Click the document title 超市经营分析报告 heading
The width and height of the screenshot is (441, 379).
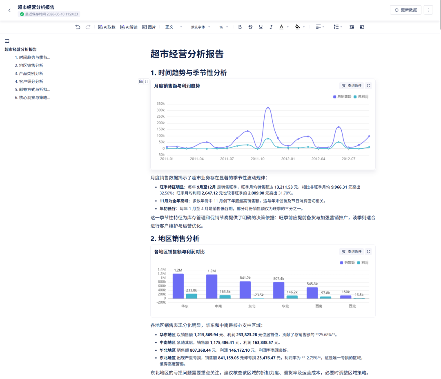187,54
